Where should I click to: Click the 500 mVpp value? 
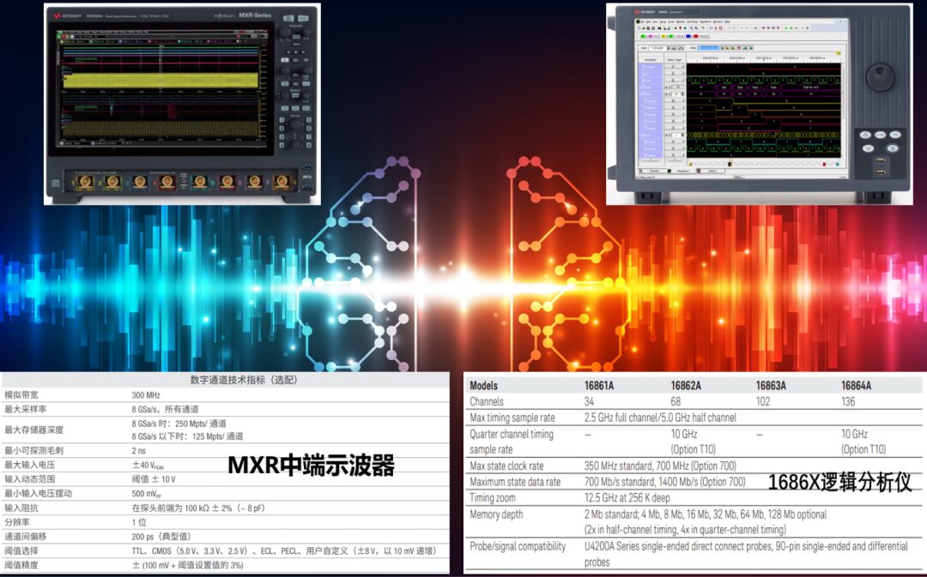(x=147, y=494)
